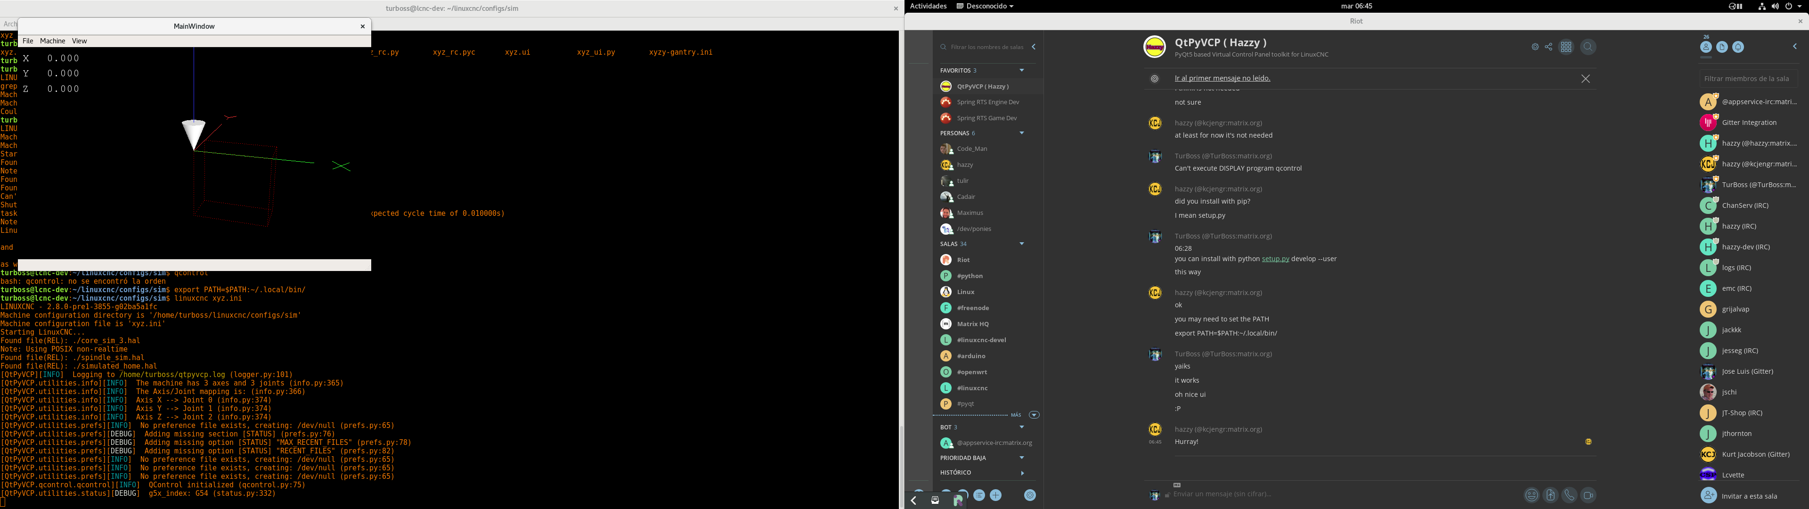
Task: Open Machine menu in MainWindow
Action: point(53,41)
